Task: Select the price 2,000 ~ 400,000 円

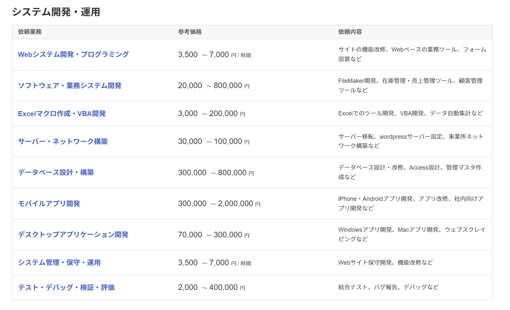Action: click(x=212, y=288)
